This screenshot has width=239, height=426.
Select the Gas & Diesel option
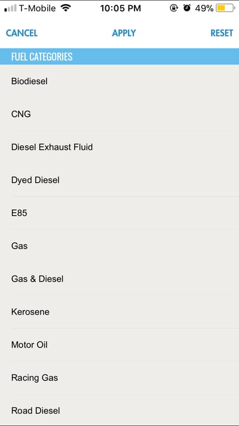[x=119, y=279]
